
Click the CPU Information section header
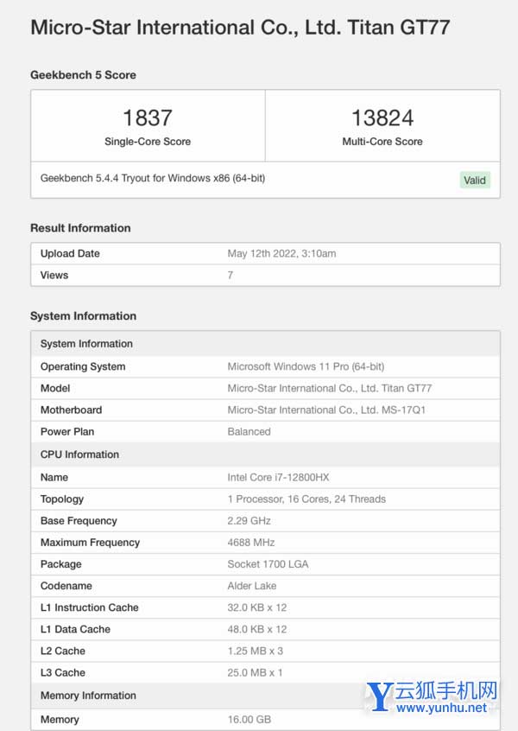[79, 454]
